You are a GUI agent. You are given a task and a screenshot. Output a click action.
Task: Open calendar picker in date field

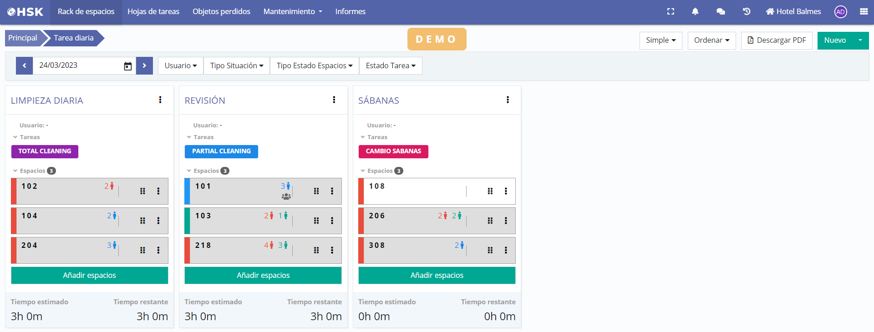point(128,66)
